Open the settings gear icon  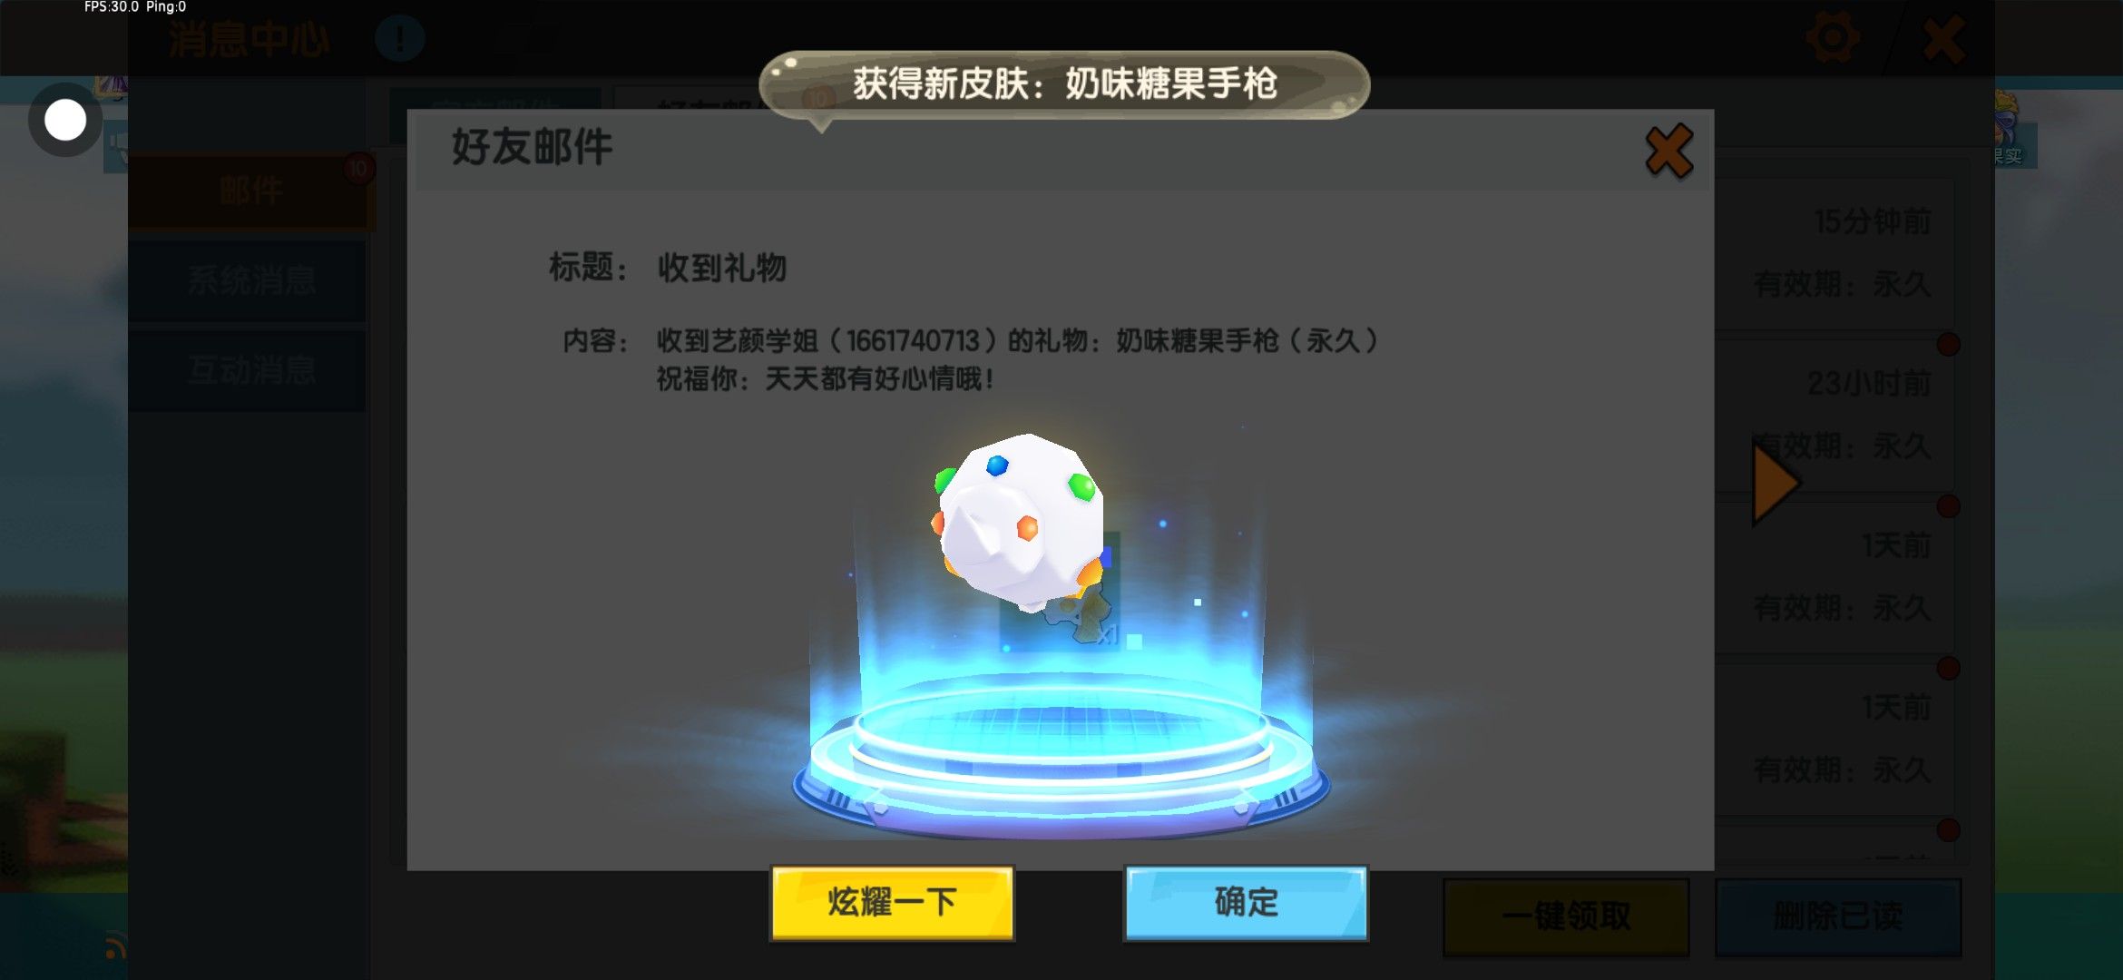click(x=1832, y=38)
